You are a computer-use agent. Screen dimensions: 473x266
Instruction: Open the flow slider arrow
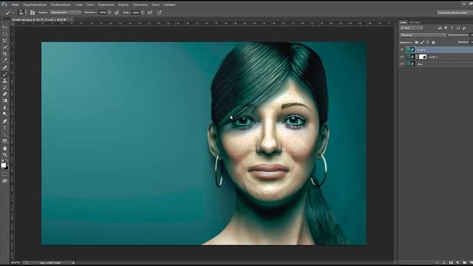point(143,13)
